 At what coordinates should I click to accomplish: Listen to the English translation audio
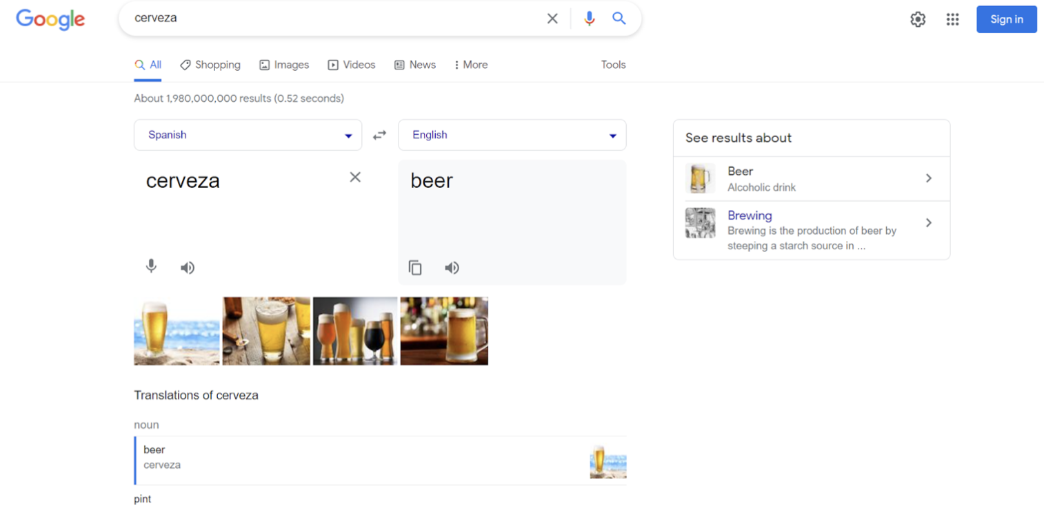(x=452, y=268)
